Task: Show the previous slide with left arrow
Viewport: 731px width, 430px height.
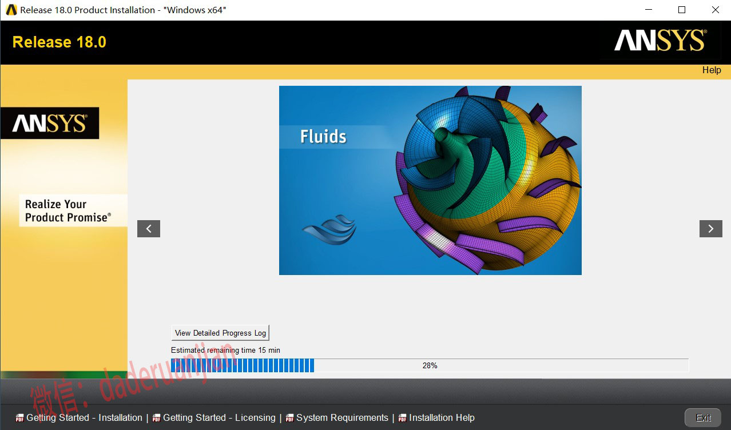Action: pyautogui.click(x=149, y=229)
